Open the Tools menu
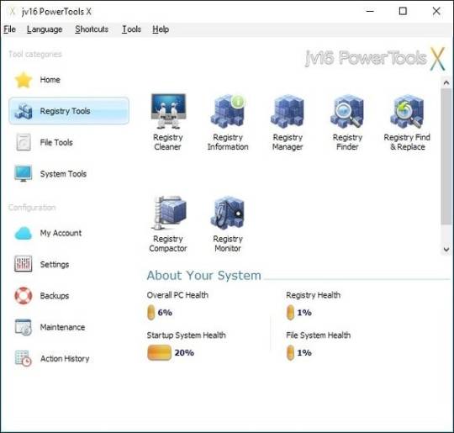This screenshot has height=433, width=454. tap(131, 29)
